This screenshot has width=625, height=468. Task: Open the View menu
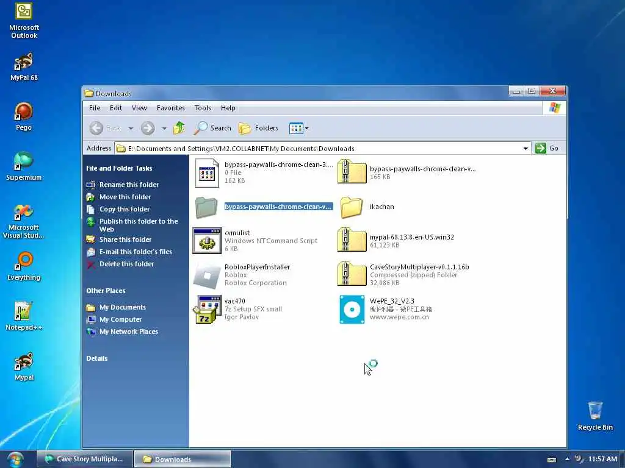(x=140, y=108)
